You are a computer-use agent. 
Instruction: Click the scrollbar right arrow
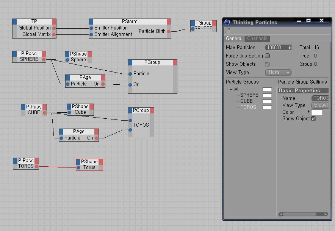(326, 214)
